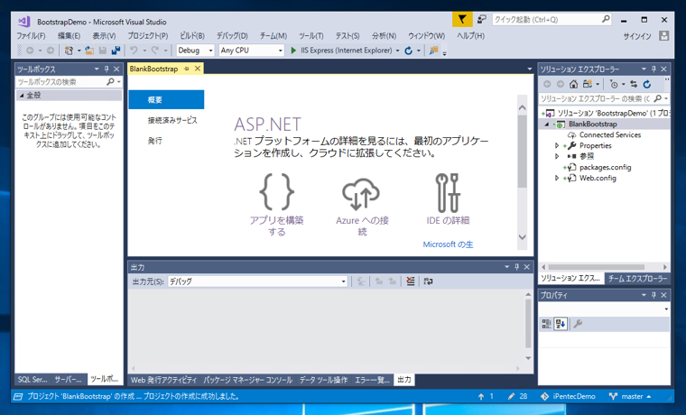Toggle the pin on BlankBootstrap document tab
This screenshot has width=686, height=415.
186,69
